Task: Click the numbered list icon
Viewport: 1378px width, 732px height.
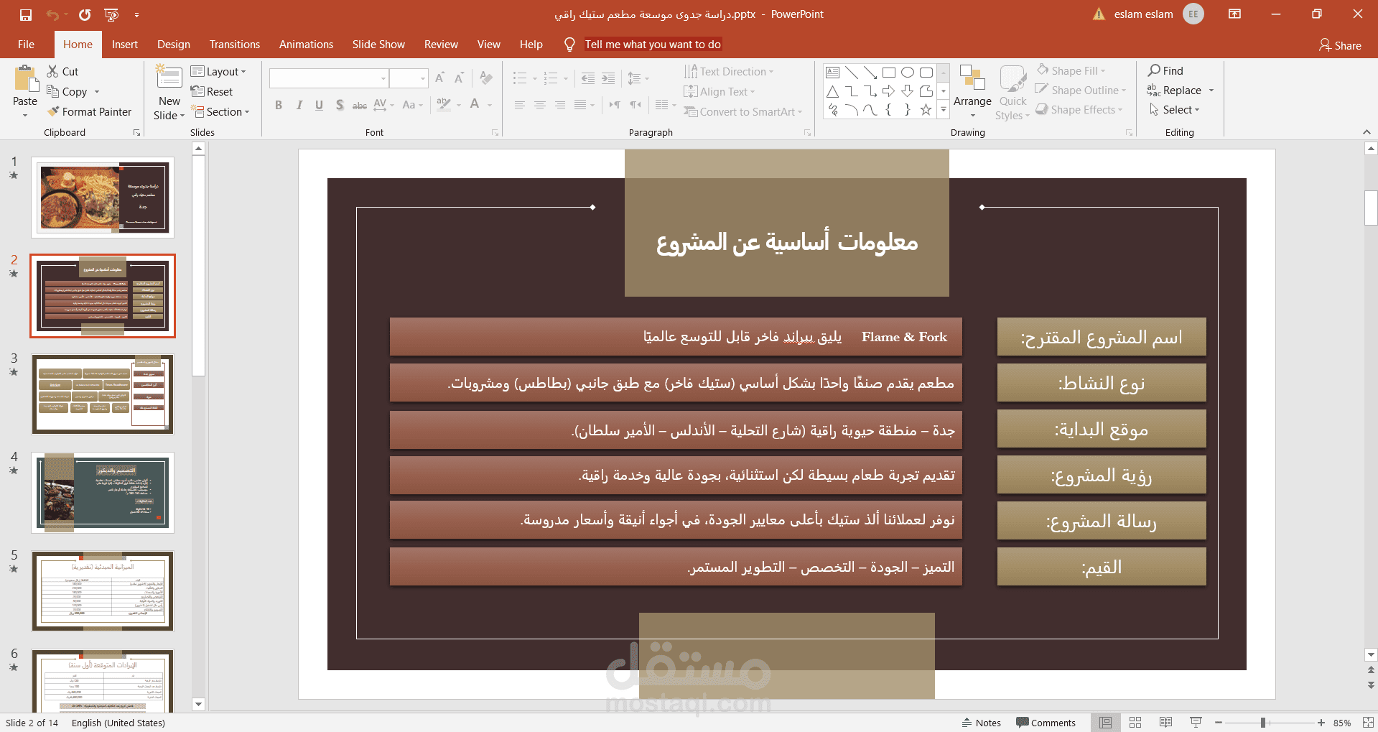Action: (551, 78)
